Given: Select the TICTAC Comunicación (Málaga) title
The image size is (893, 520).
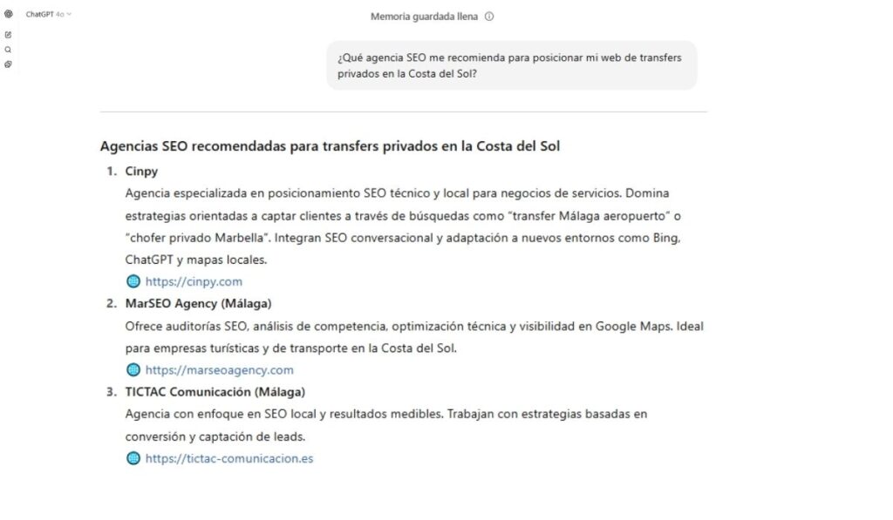Looking at the screenshot, I should [x=215, y=391].
